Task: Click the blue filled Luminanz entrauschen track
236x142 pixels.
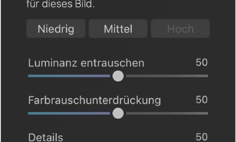Action: [69, 76]
